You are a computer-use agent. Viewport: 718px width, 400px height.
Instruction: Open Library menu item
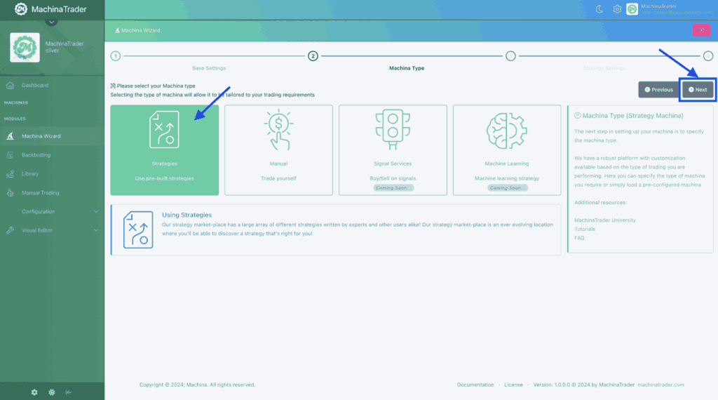click(x=30, y=173)
